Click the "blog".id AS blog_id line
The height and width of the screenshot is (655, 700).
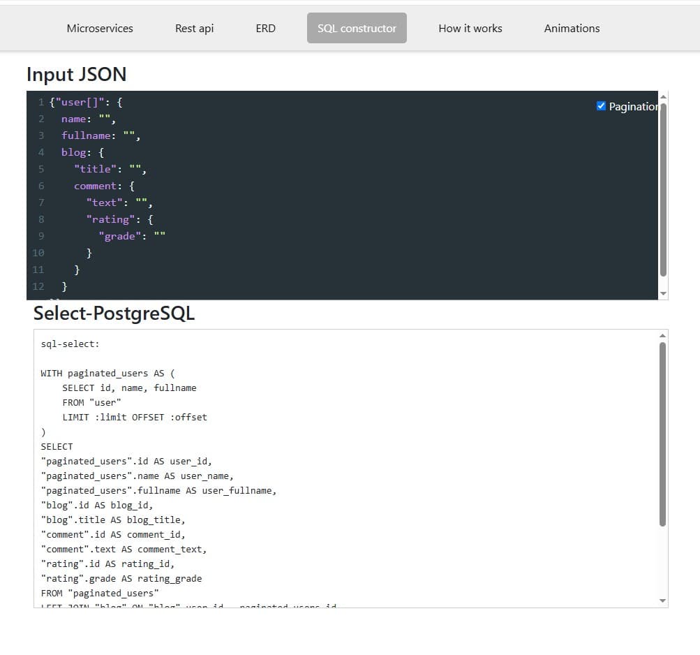point(97,506)
